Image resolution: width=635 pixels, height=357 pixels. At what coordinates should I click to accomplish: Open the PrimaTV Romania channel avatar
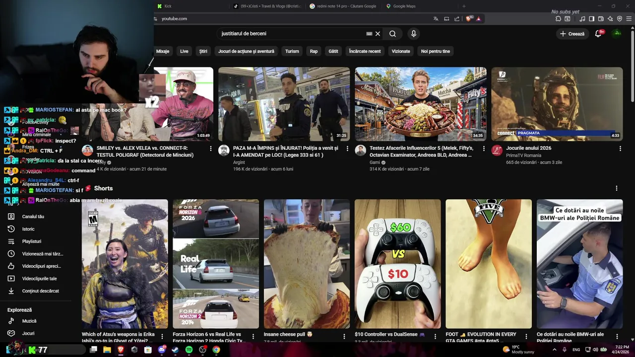pos(497,150)
